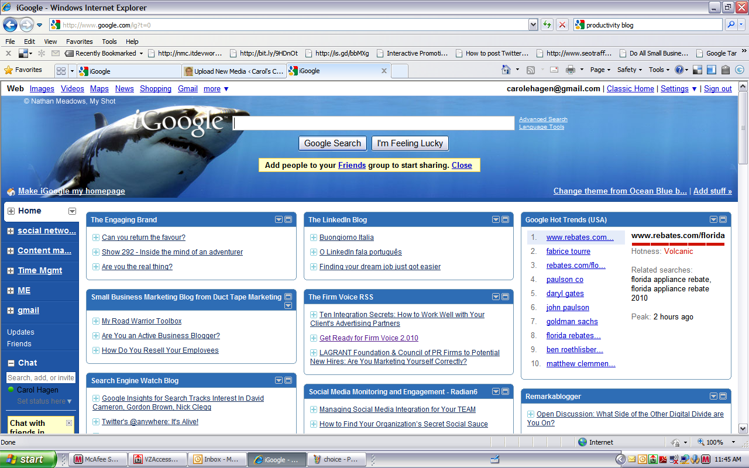Screen dimensions: 749x468
Task: Click the Stop loading red X icon
Action: point(562,25)
